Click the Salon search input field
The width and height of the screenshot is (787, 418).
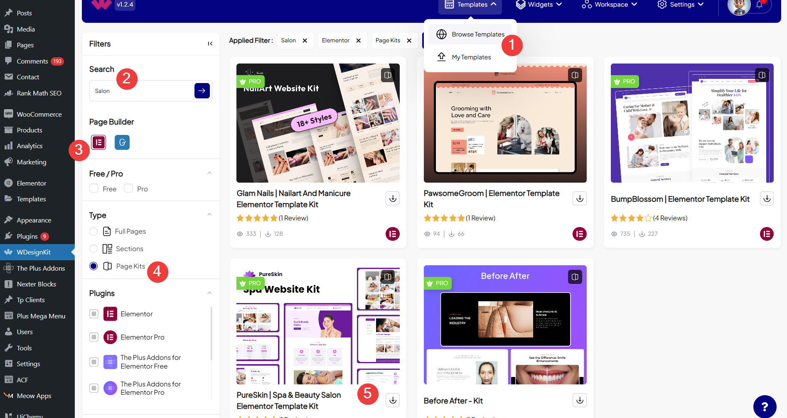(142, 91)
